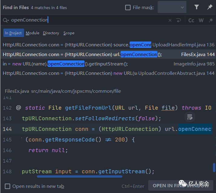The height and width of the screenshot is (193, 216).
Task: Pin the Find in Files window
Action: coord(210,7)
